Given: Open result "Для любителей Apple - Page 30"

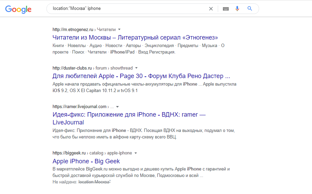Looking at the screenshot, I should 141,76.
